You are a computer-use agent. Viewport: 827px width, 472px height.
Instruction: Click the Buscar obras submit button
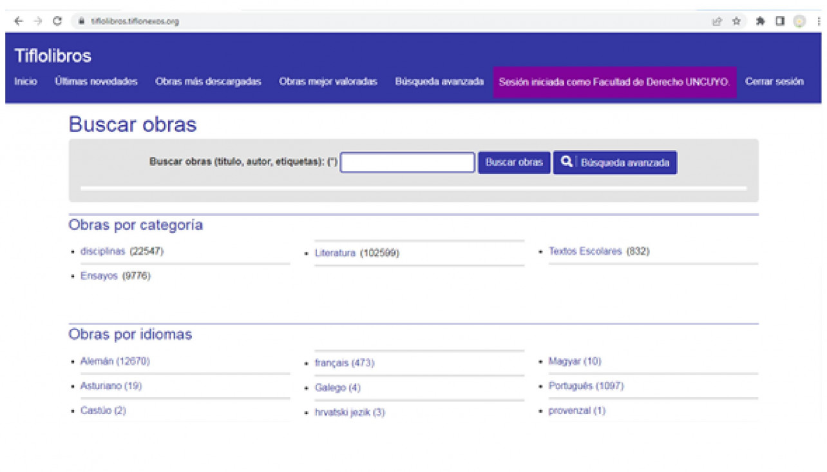(514, 162)
